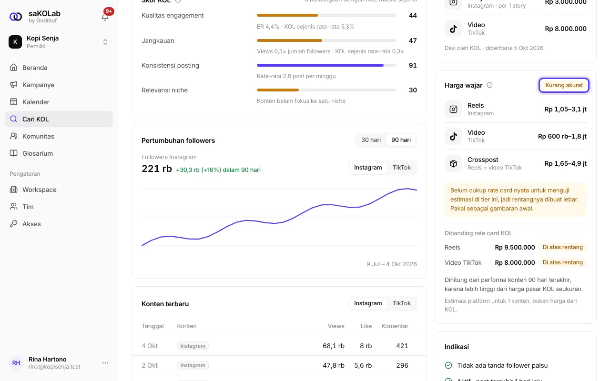
Task: Open Glosarium via the book icon
Action: pyautogui.click(x=14, y=153)
